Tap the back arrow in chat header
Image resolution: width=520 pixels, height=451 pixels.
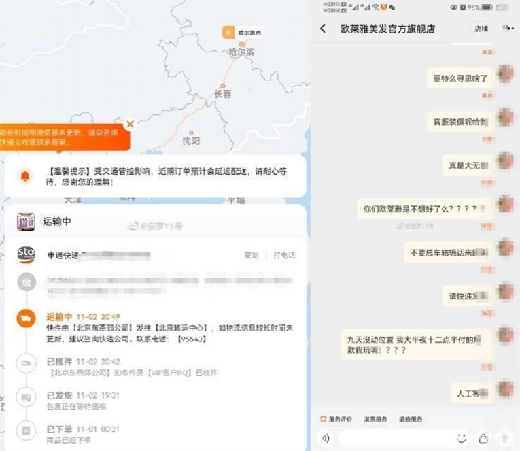tap(323, 29)
